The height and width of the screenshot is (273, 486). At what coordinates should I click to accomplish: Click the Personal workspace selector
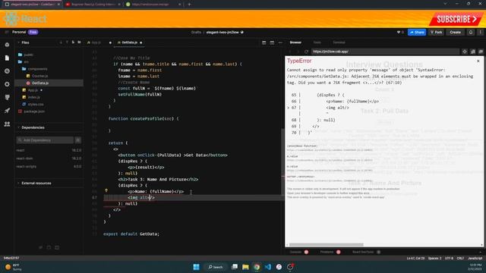point(25,32)
